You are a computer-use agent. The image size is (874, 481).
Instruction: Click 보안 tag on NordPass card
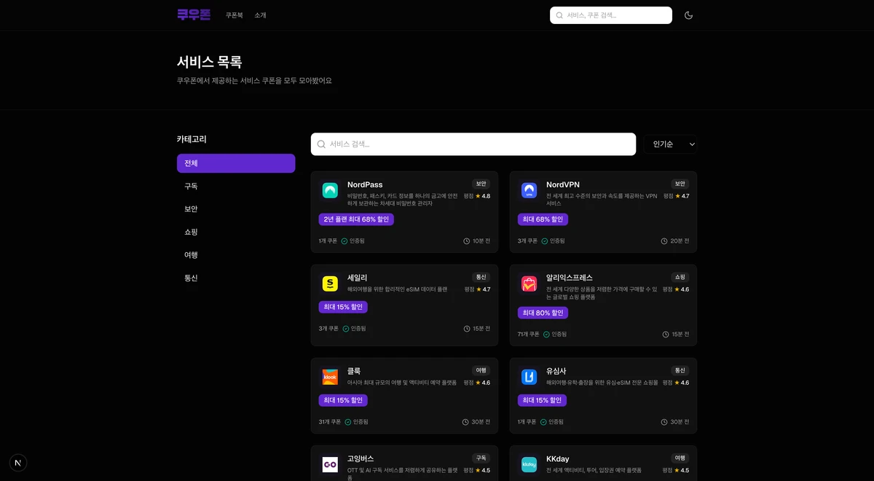click(x=481, y=184)
